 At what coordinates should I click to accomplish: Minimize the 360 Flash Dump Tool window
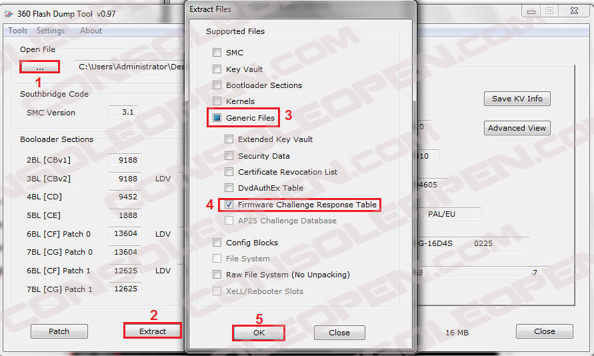531,11
